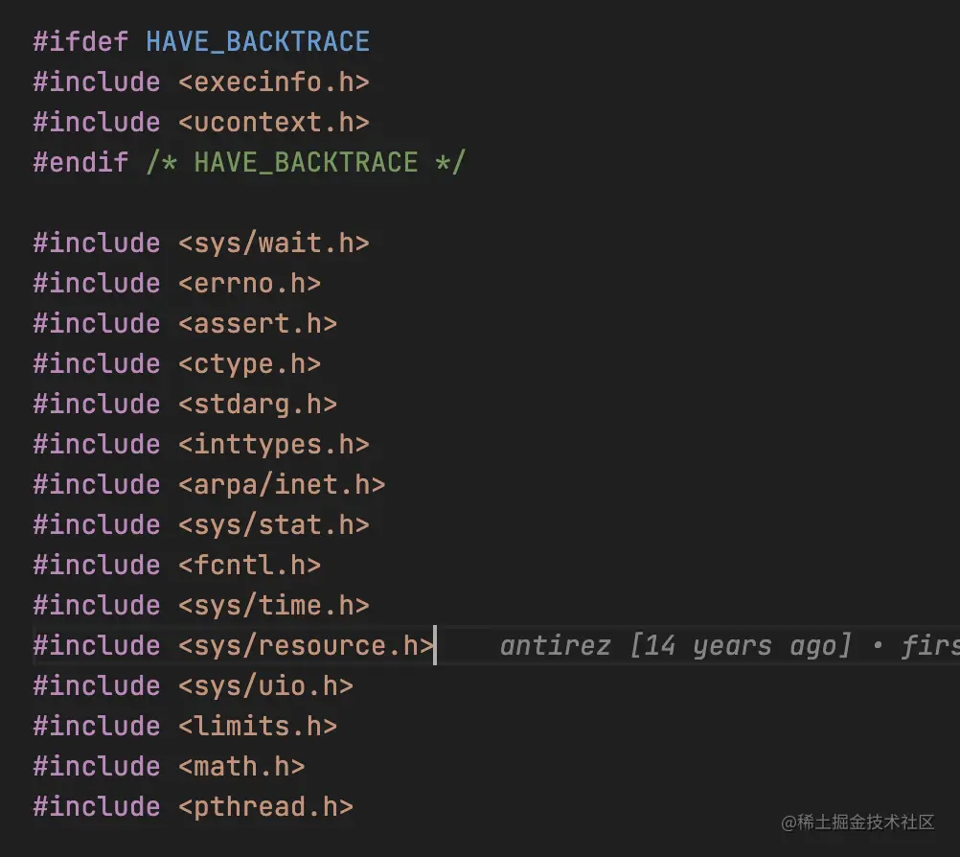This screenshot has width=960, height=857.
Task: Place cursor on fcntl.h include line
Action: pyautogui.click(x=249, y=565)
